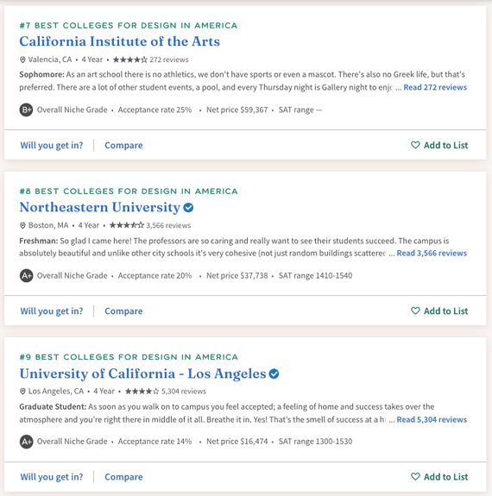Viewport: 492px width, 496px height.
Task: Open California Institute of the Arts page
Action: pyautogui.click(x=120, y=41)
